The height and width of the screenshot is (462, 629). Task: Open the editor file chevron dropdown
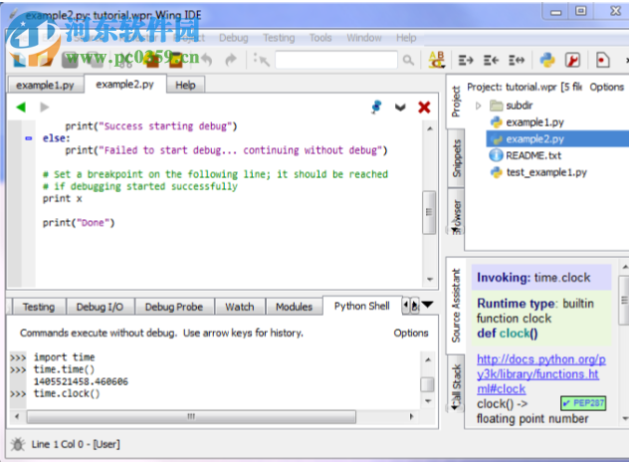click(400, 108)
